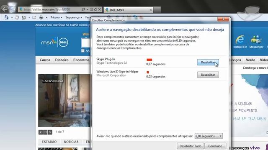Click the hand-shaped add-on icon in the command bar
The width and height of the screenshot is (268, 150).
click(x=17, y=17)
